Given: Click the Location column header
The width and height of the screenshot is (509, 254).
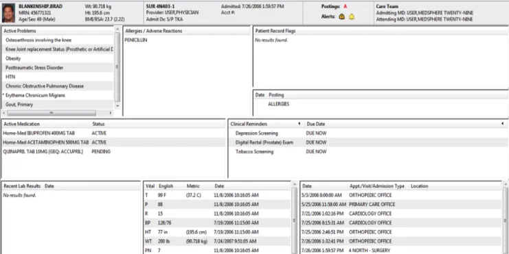Looking at the screenshot, I should pyautogui.click(x=420, y=186).
